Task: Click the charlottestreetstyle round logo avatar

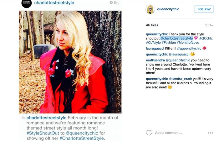Action: [27, 3]
